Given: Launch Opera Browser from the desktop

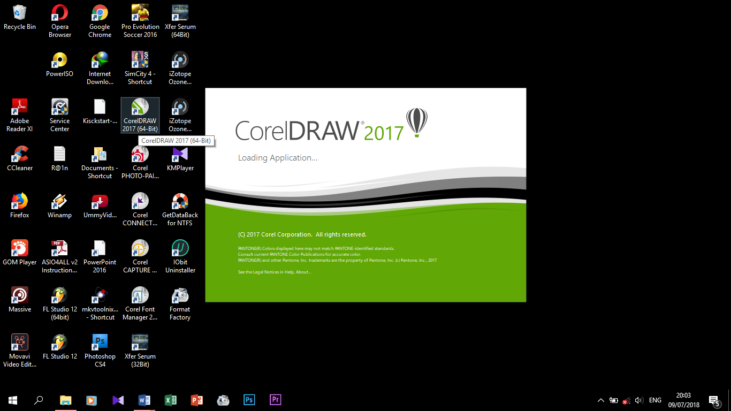Looking at the screenshot, I should point(60,21).
